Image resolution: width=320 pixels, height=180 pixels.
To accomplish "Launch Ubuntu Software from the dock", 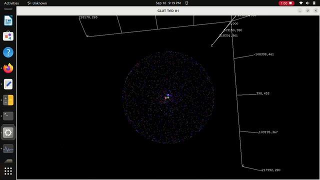I will point(8,36).
